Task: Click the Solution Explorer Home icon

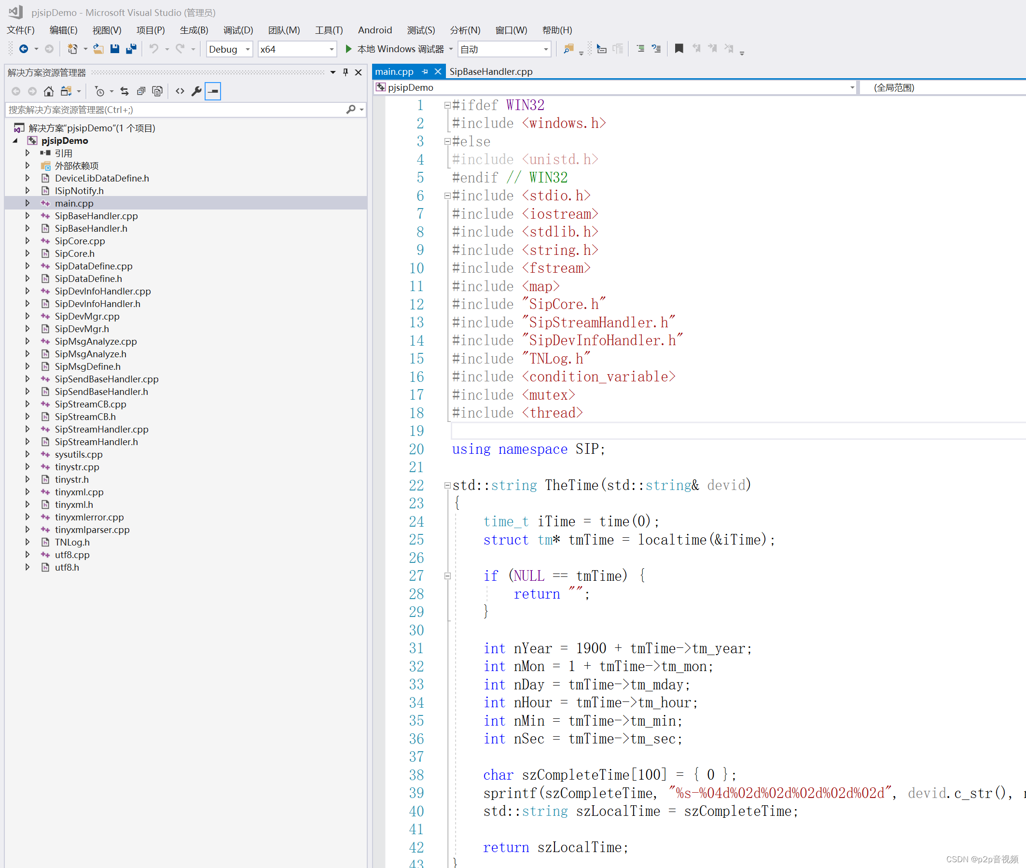Action: pyautogui.click(x=48, y=92)
